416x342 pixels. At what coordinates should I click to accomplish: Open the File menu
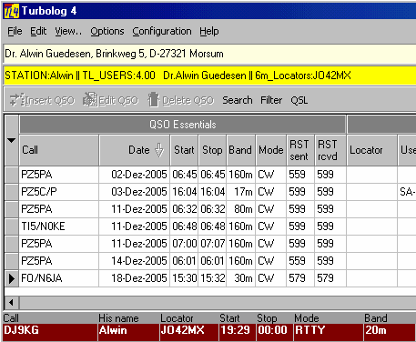tap(15, 31)
